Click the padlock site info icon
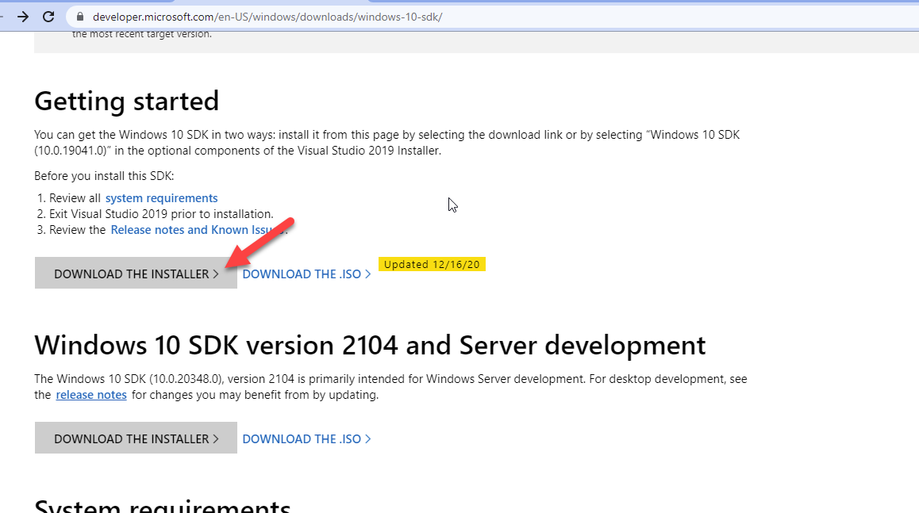 coord(79,17)
